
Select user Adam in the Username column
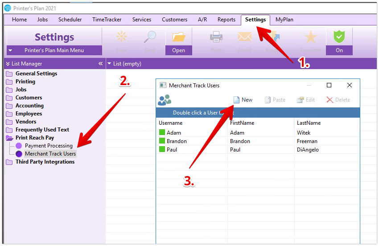coord(173,133)
